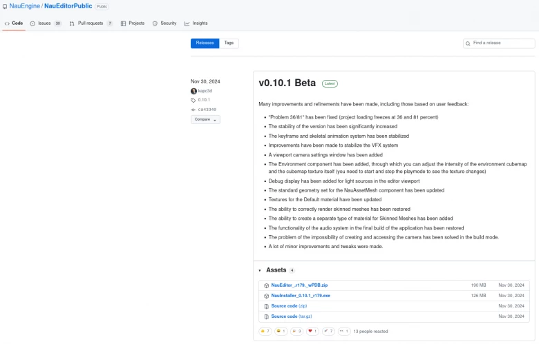Click the tag icon next to 0.10.1
Screen dimensions: 539x344
pos(193,100)
